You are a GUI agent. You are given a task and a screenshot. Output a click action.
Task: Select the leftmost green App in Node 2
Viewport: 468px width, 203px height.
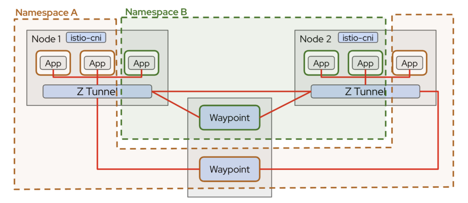point(321,63)
